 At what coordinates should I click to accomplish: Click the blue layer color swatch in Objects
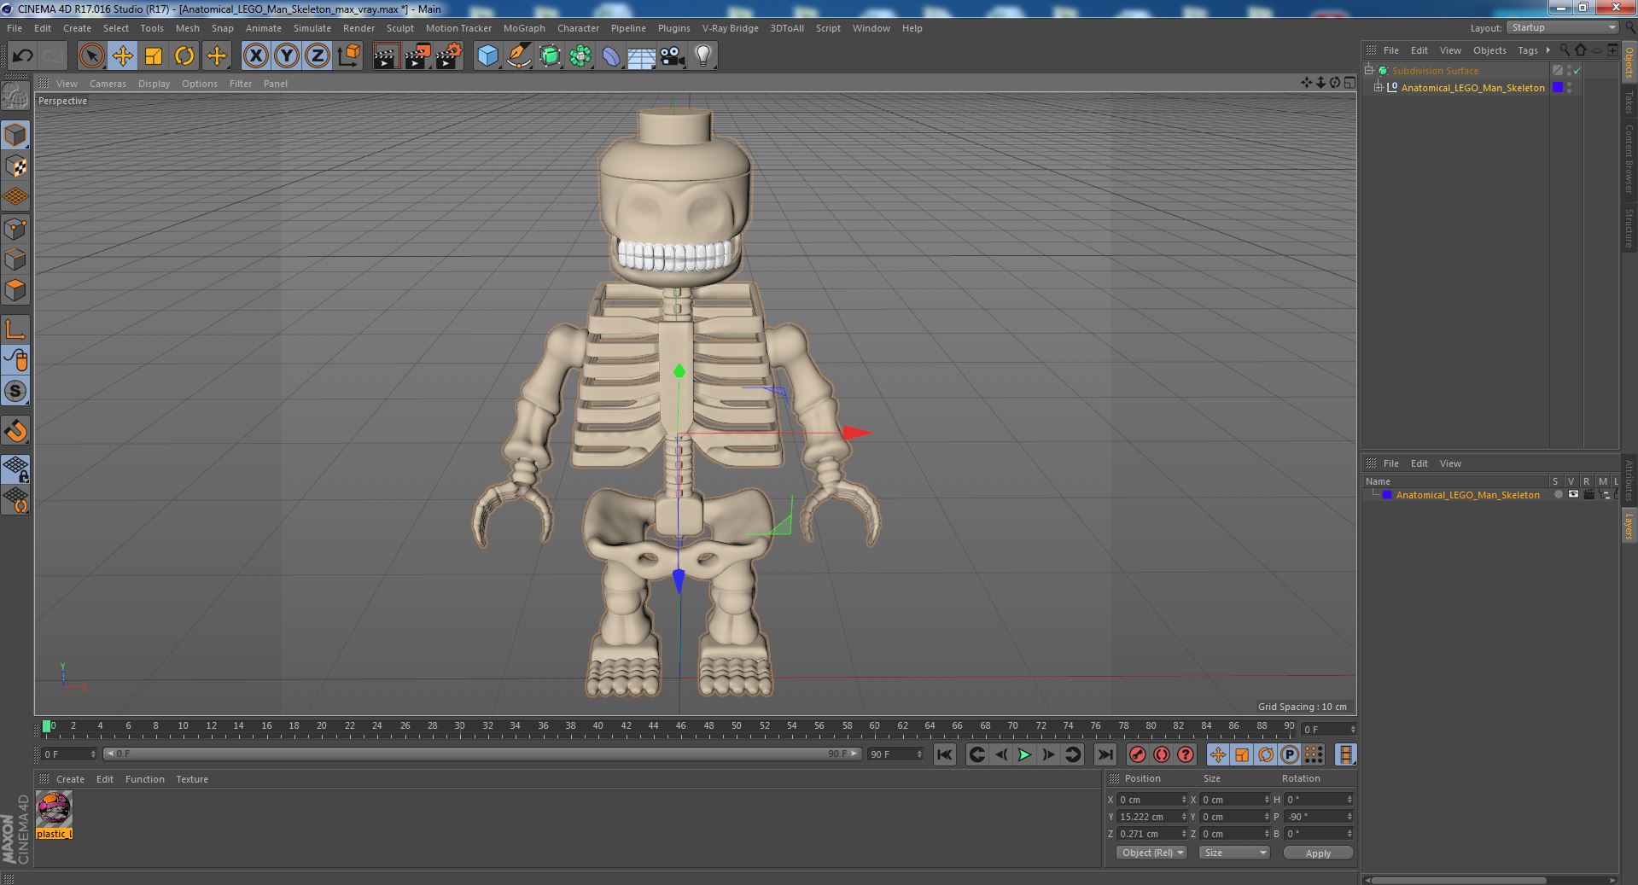(x=1558, y=88)
